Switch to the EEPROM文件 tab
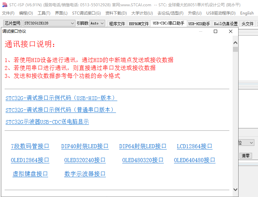258x197 pixels. tap(139, 24)
